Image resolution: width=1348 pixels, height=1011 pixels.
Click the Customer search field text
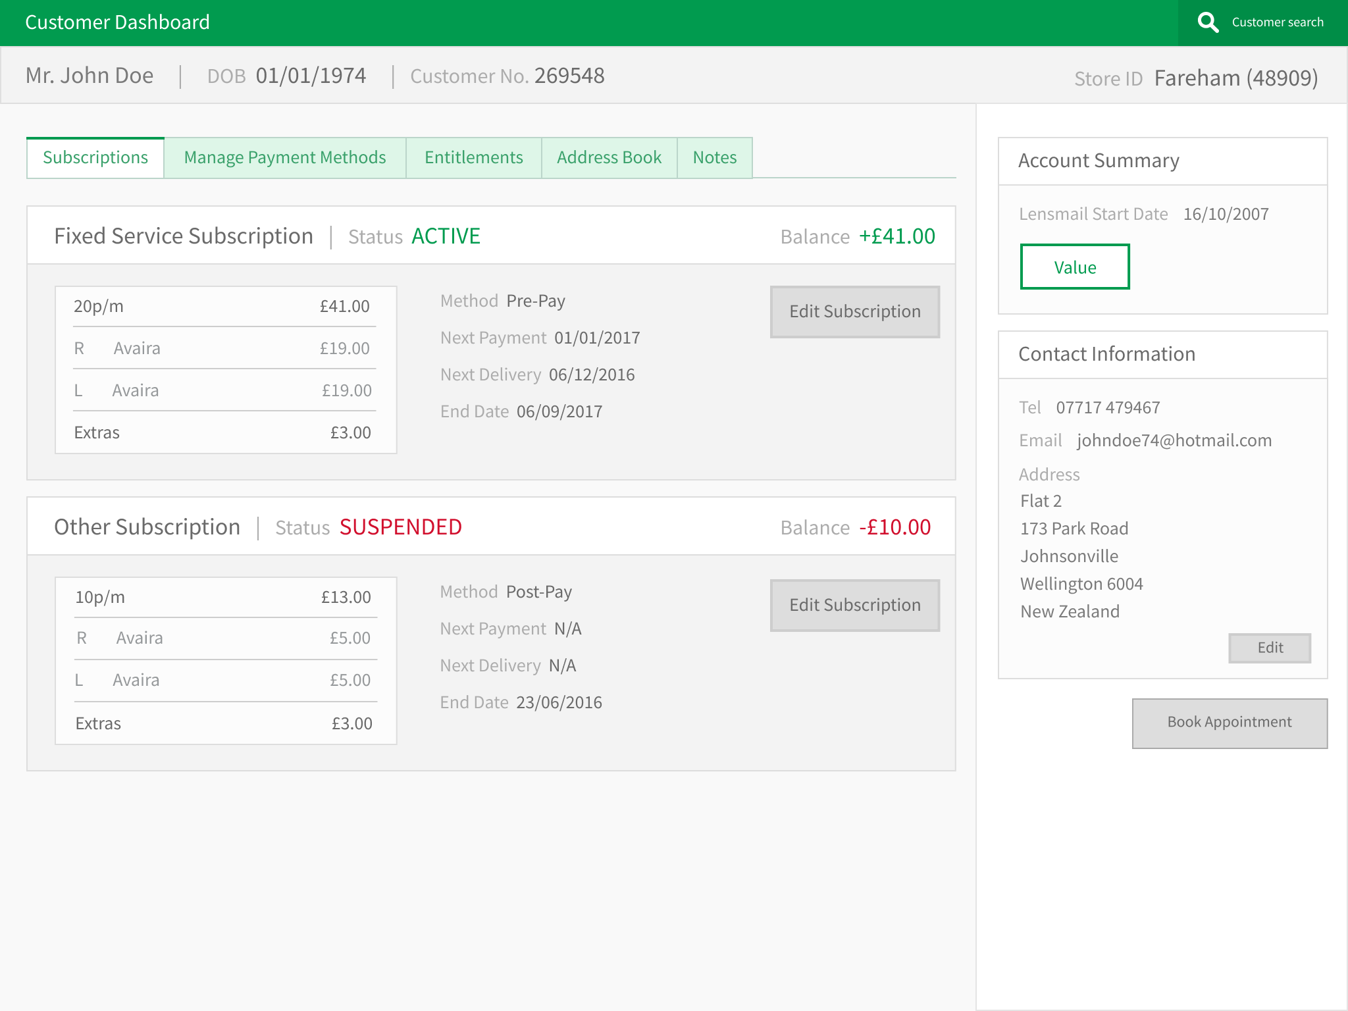tap(1277, 22)
